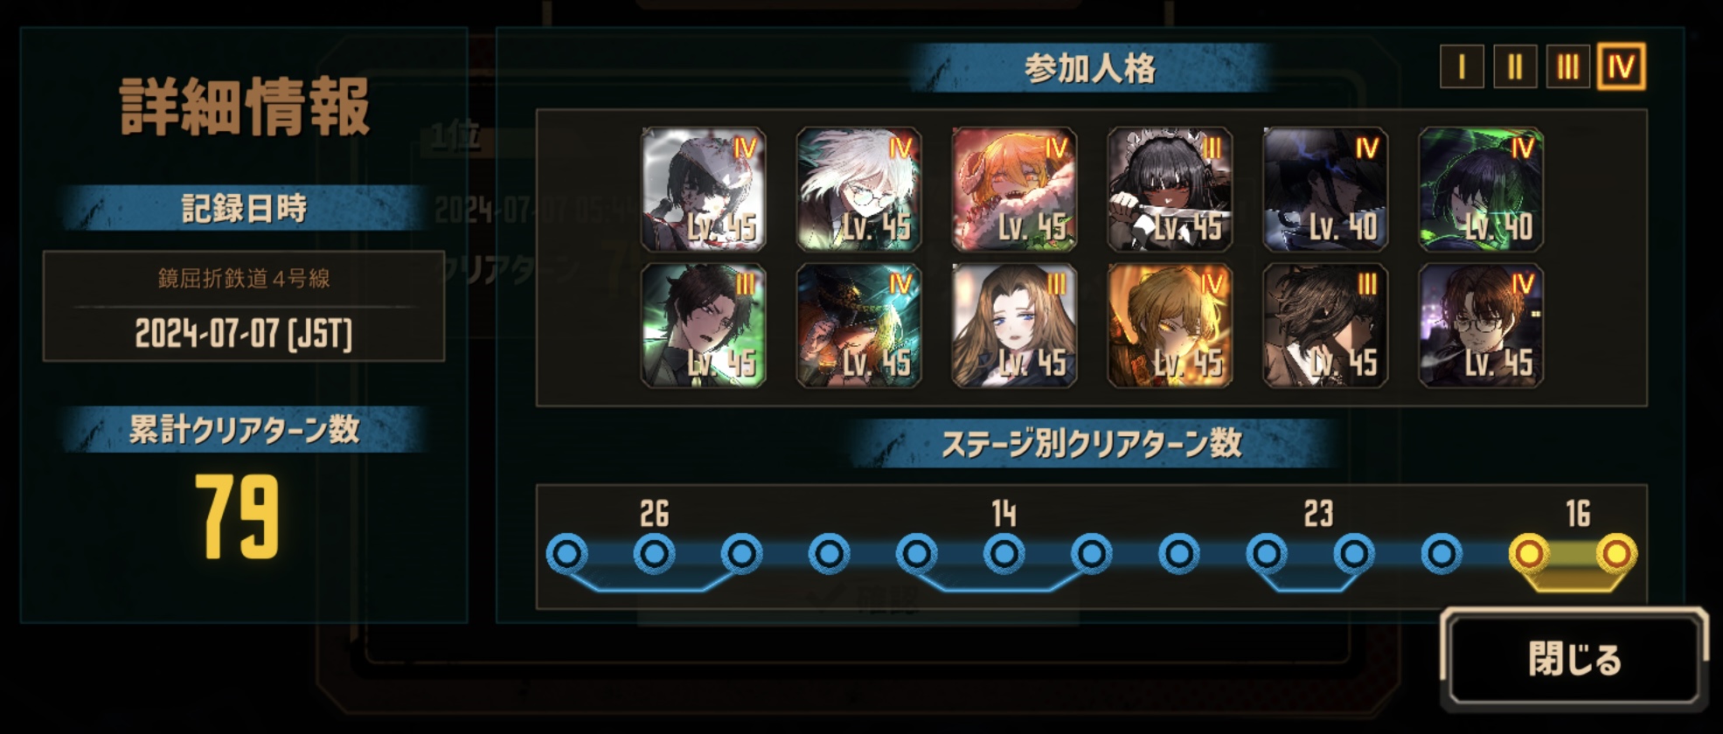
Task: Select the maid identity with tier III
Action: click(1170, 190)
